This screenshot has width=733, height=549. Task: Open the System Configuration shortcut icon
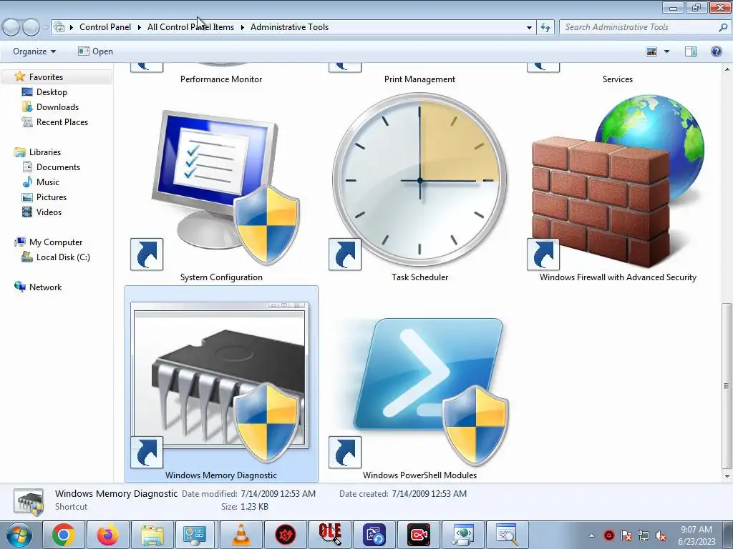221,189
